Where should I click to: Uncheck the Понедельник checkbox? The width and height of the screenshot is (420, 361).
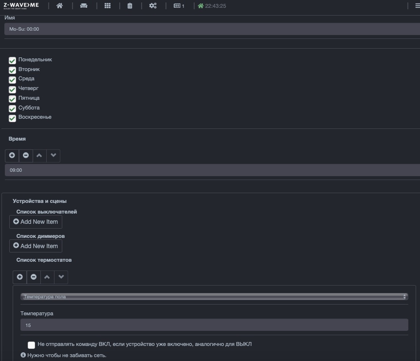12,60
